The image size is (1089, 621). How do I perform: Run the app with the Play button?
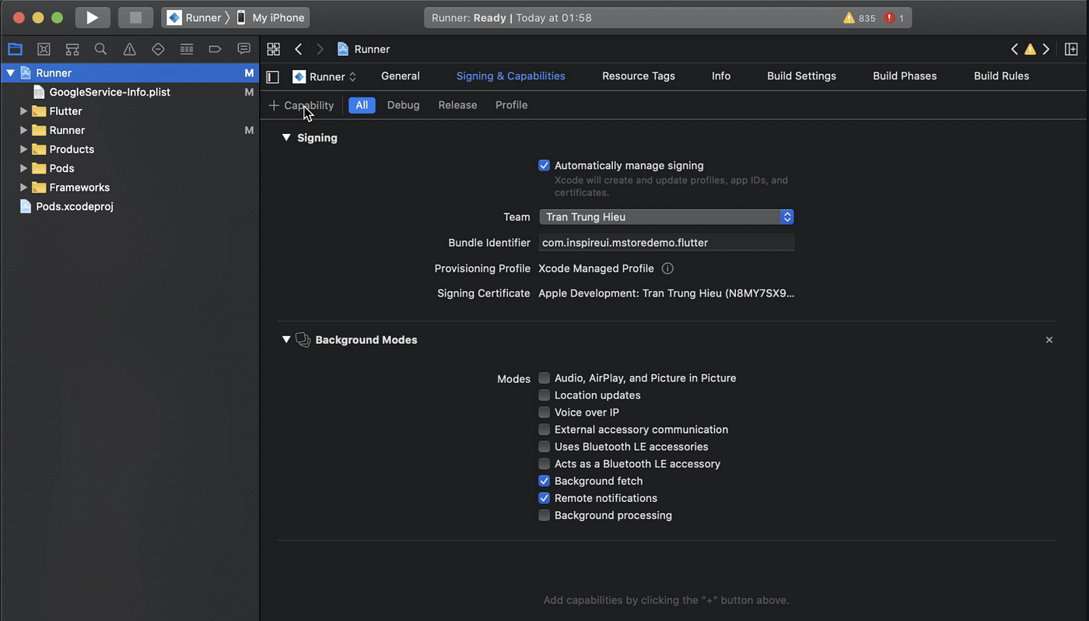[x=93, y=17]
